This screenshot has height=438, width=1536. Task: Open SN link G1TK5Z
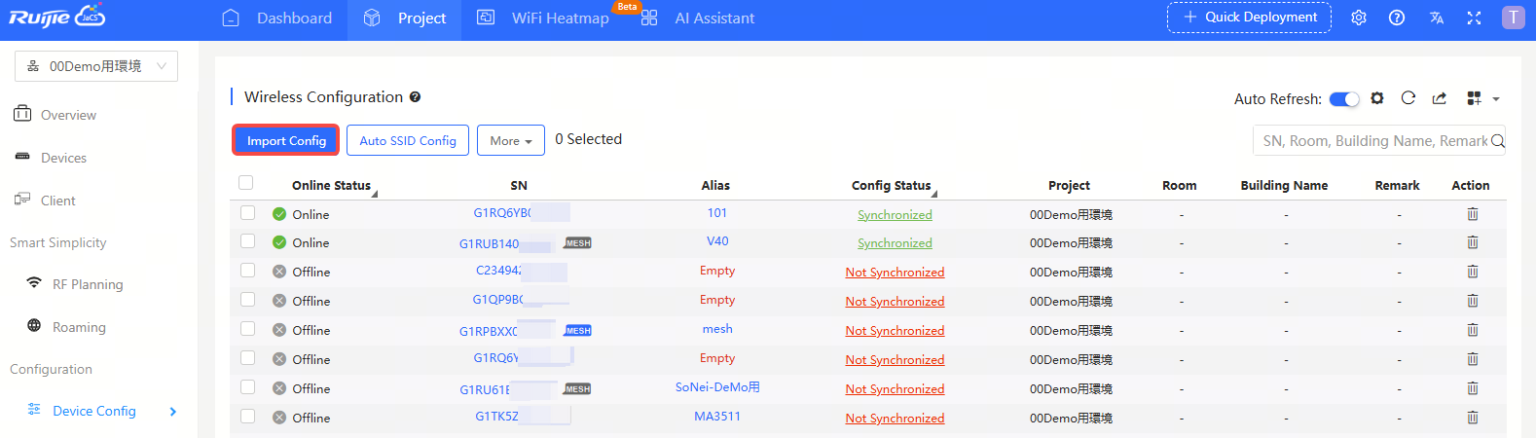click(x=496, y=417)
